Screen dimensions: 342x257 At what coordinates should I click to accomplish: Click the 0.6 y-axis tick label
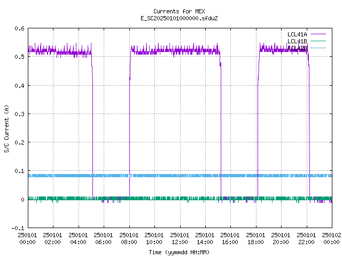click(19, 28)
